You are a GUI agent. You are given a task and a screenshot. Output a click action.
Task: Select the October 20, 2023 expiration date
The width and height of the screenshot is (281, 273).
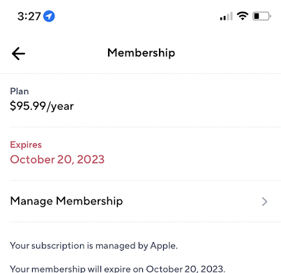pos(57,160)
